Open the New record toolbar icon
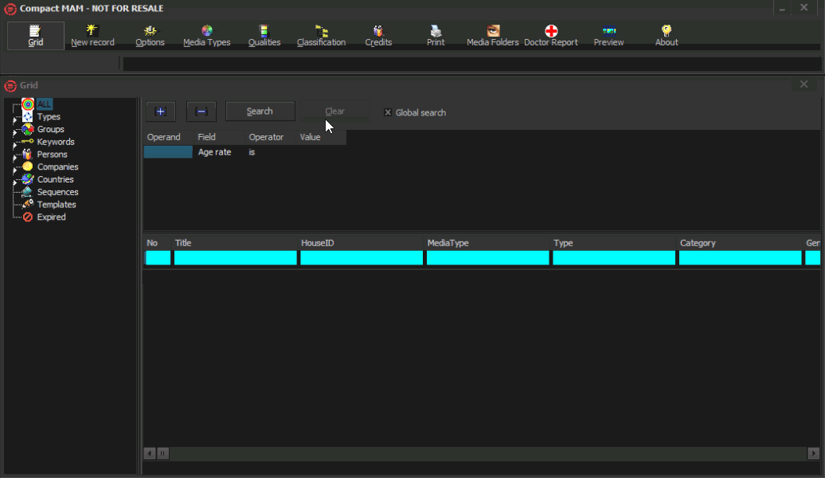The width and height of the screenshot is (825, 478). tap(92, 36)
